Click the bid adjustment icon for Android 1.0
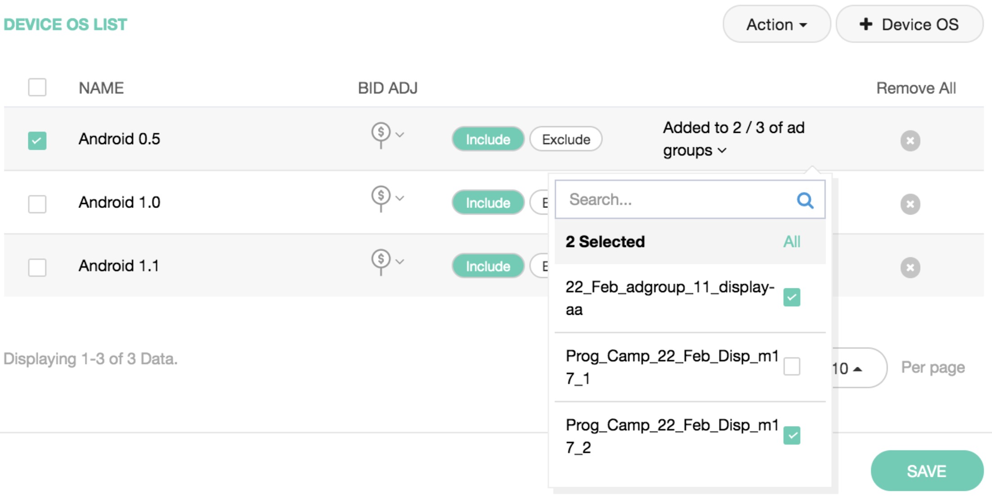992x502 pixels. [381, 197]
